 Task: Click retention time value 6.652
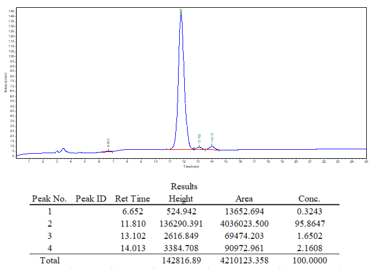click(133, 211)
